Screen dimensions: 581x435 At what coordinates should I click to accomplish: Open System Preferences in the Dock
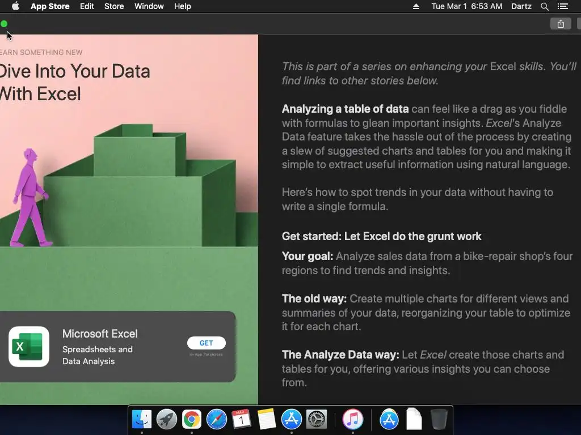click(x=317, y=419)
